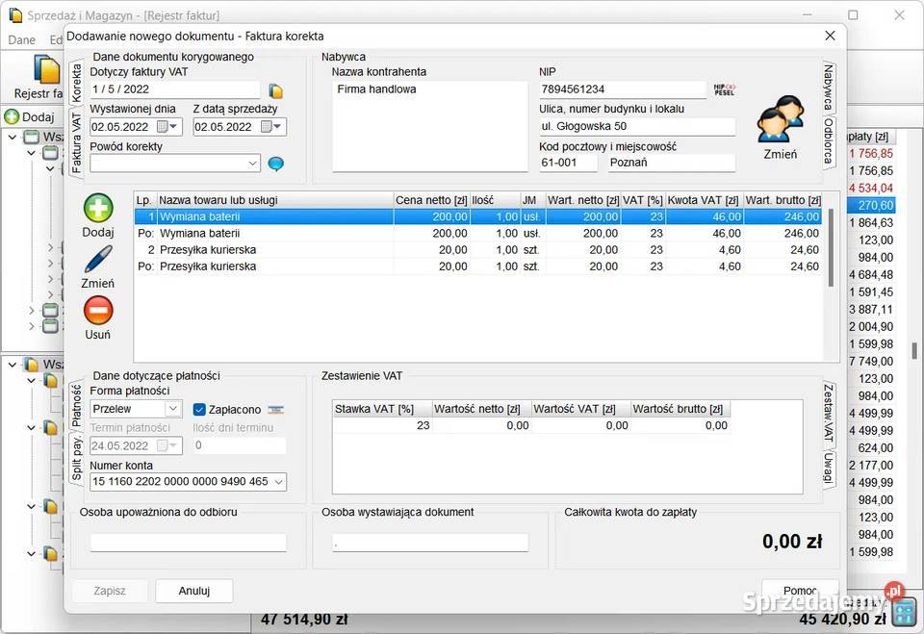The image size is (924, 634).
Task: Click the speech bubble icon by Powód korekty
Action: pos(276,164)
